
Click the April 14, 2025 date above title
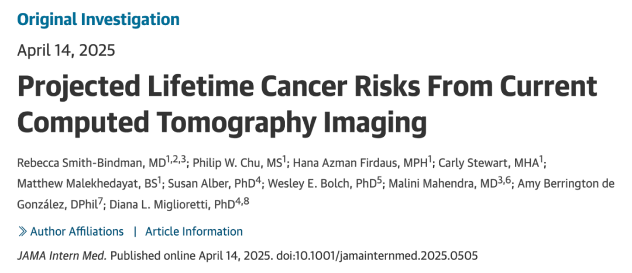click(x=66, y=50)
